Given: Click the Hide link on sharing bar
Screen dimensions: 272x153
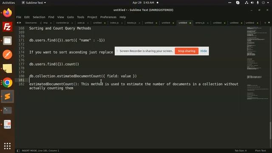Looking at the screenshot, I should pos(204,51).
